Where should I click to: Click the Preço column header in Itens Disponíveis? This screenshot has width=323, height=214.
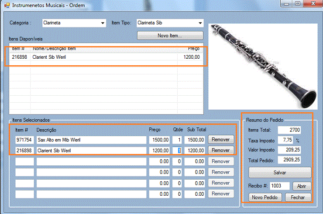pyautogui.click(x=190, y=49)
